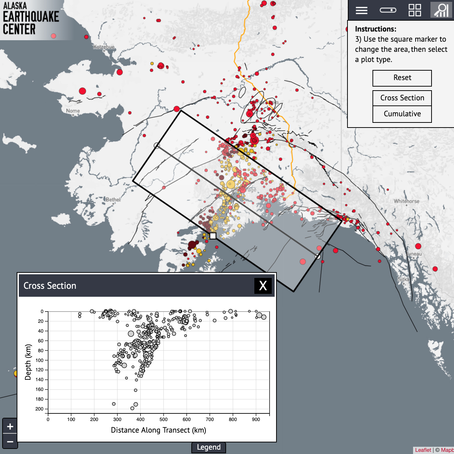Dismiss the Cross Section popup with X
The width and height of the screenshot is (454, 454).
263,286
